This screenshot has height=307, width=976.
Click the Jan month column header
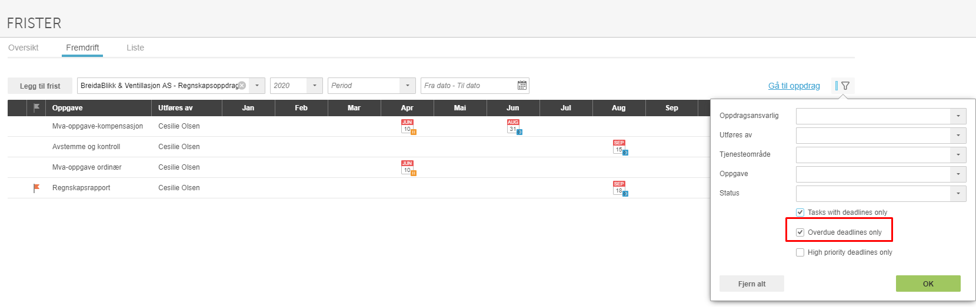[248, 108]
